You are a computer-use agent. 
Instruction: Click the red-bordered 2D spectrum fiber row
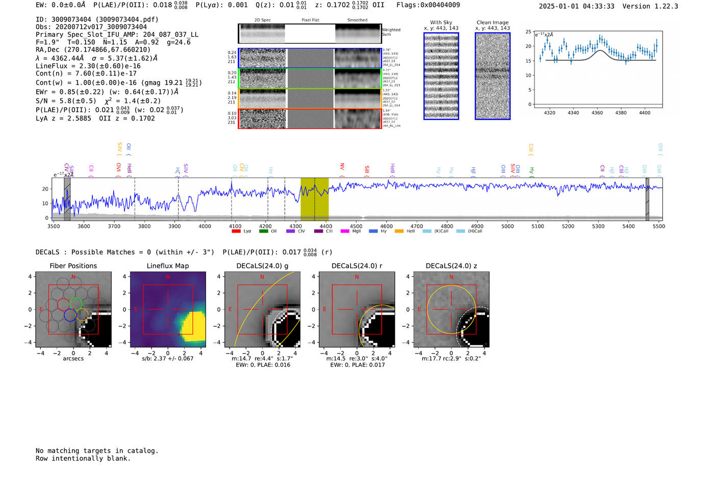point(310,118)
